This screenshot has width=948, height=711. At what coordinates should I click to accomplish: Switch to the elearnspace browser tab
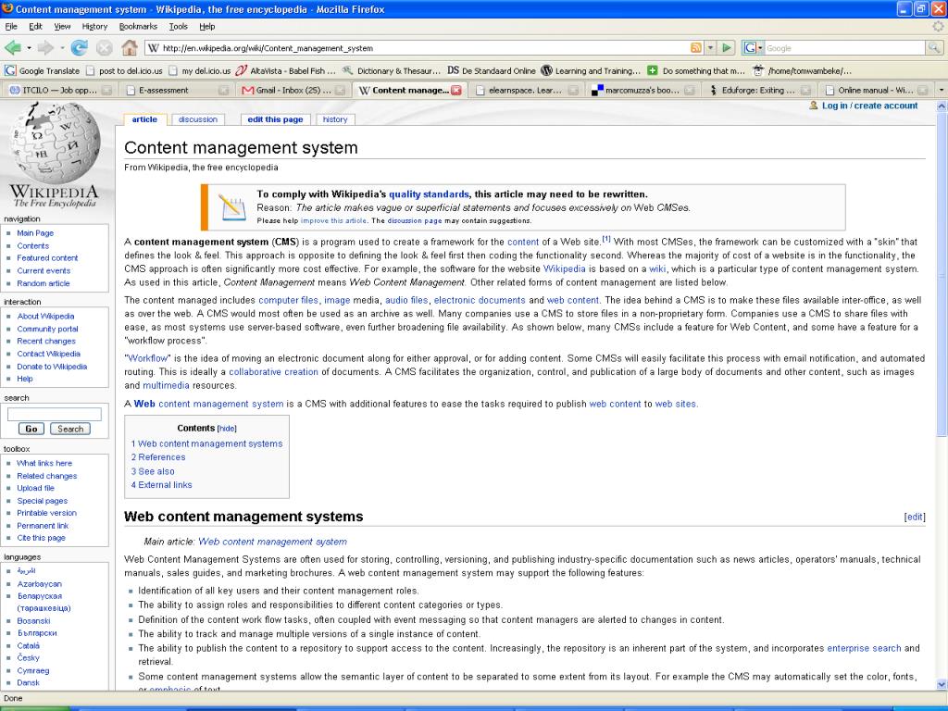tap(526, 90)
